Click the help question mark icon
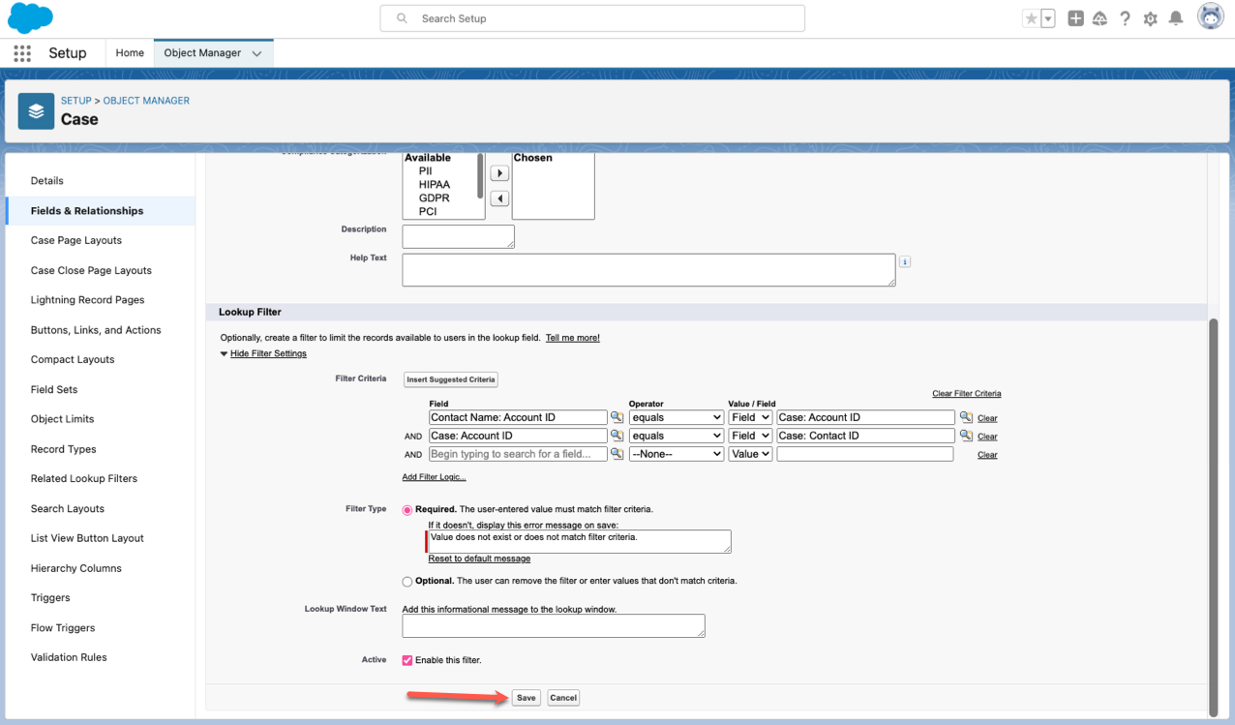Image resolution: width=1235 pixels, height=725 pixels. pos(1125,18)
